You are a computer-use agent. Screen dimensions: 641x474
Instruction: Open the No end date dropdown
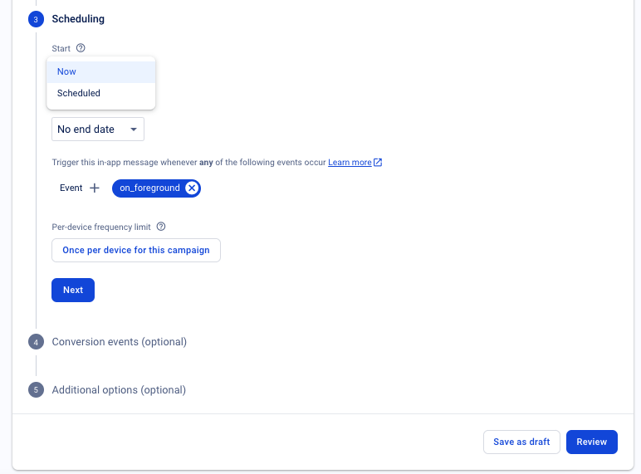(98, 129)
